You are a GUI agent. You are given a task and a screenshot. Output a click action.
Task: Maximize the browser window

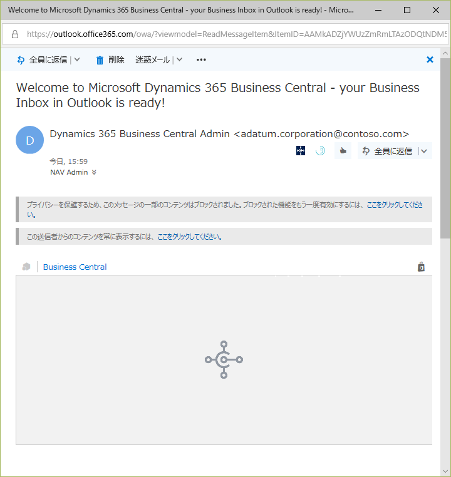coord(407,10)
